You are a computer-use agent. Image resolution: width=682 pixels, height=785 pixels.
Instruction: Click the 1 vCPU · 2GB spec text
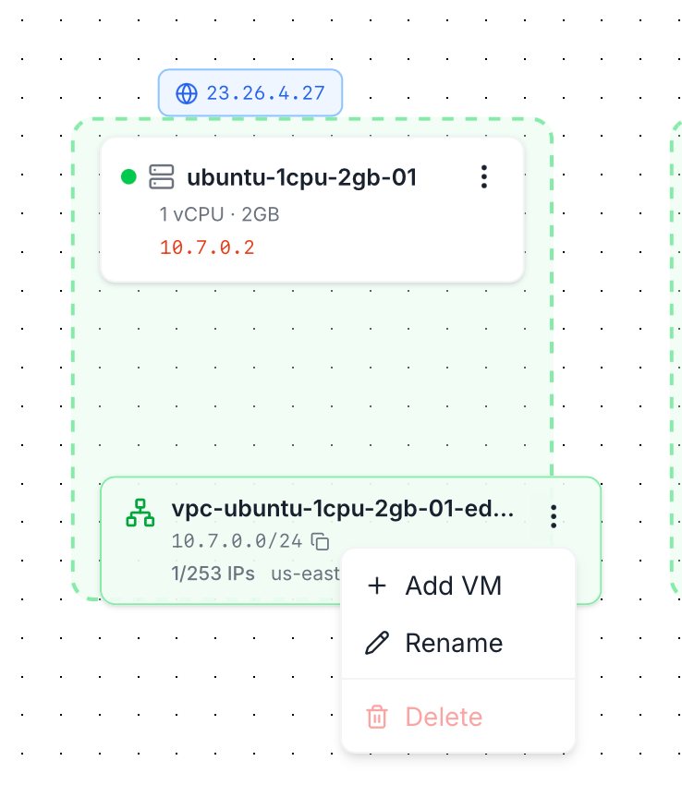tap(219, 214)
